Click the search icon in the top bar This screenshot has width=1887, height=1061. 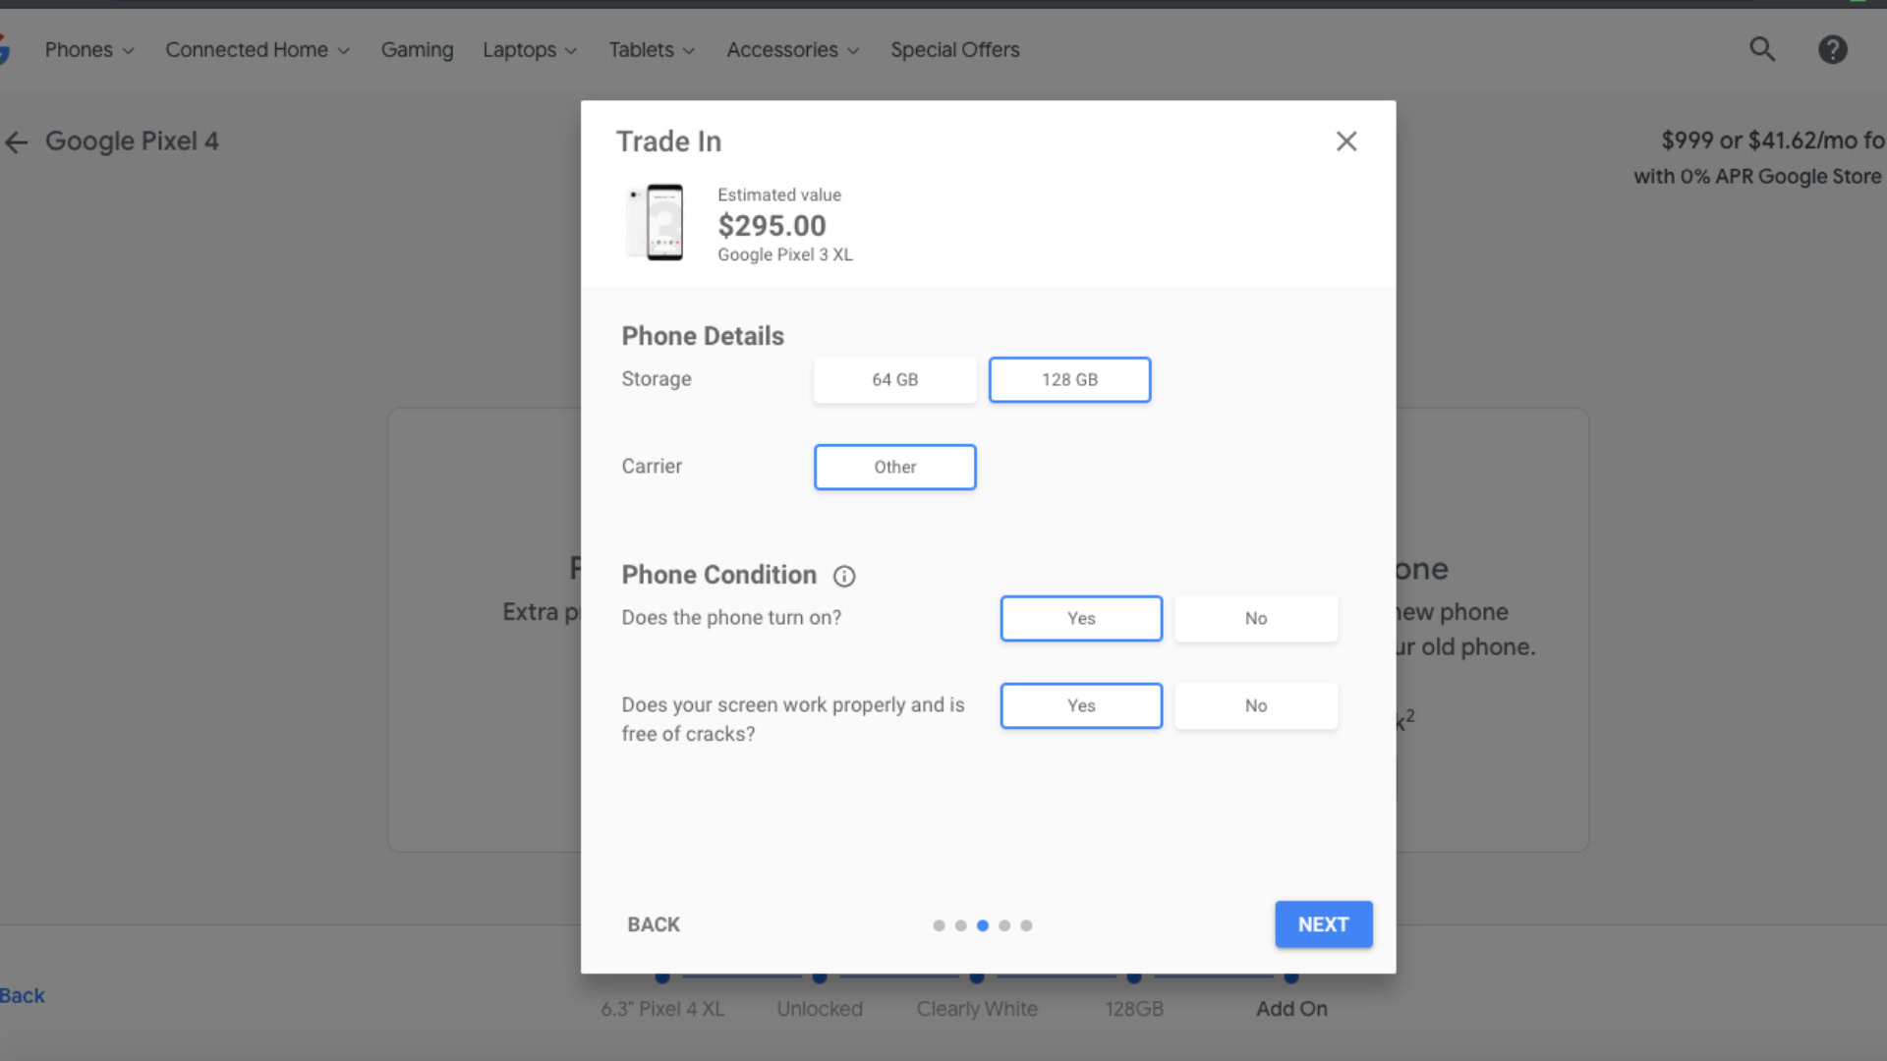[1761, 49]
